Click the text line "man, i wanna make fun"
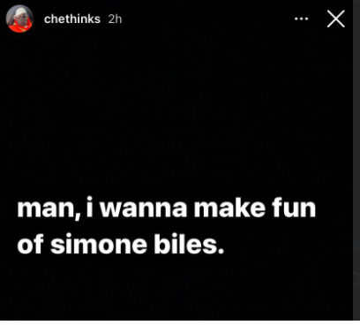 tap(167, 208)
